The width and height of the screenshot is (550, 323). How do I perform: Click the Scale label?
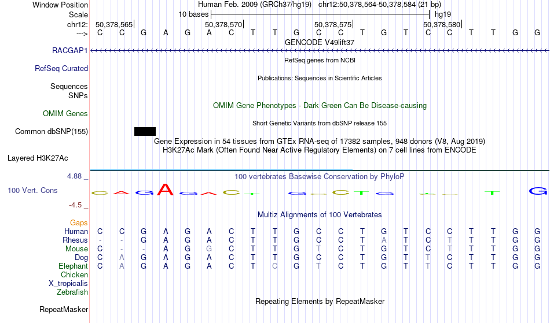click(x=78, y=14)
